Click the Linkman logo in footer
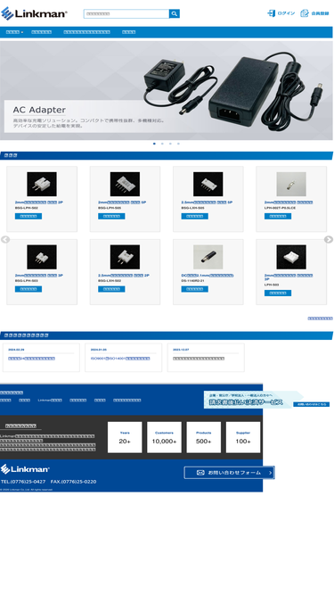This screenshot has height=595, width=334. coord(25,469)
